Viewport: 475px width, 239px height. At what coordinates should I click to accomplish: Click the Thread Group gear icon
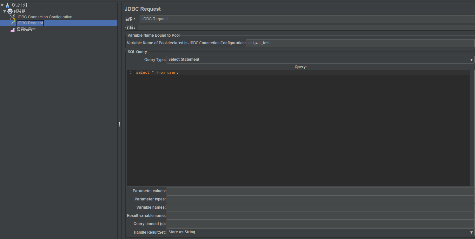[x=10, y=11]
